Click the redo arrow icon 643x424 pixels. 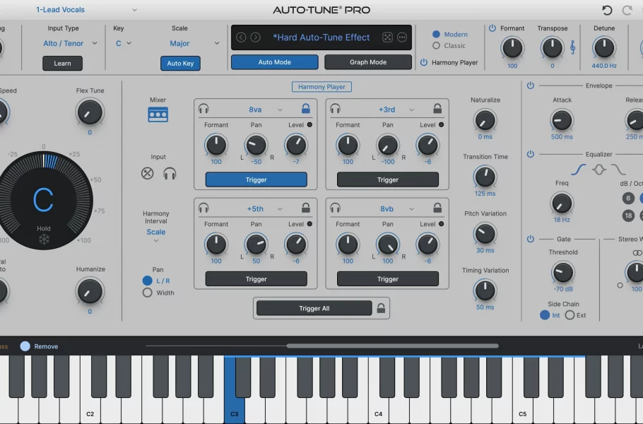click(x=627, y=10)
